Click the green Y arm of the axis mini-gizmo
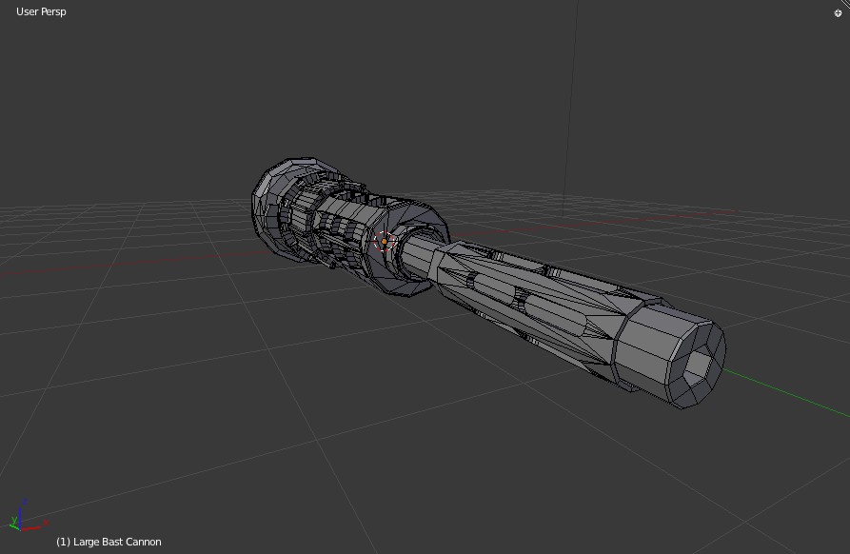850x554 pixels. click(x=13, y=526)
